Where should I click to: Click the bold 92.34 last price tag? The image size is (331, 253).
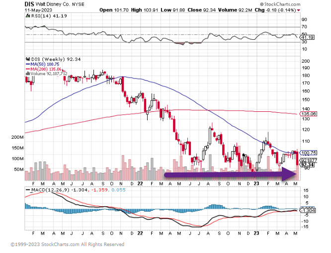[x=307, y=165]
